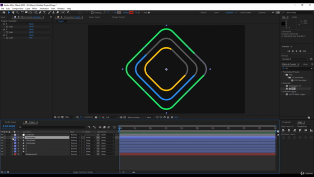The image size is (314, 177).
Task: Select the Selection arrow tool
Action: click(x=9, y=12)
